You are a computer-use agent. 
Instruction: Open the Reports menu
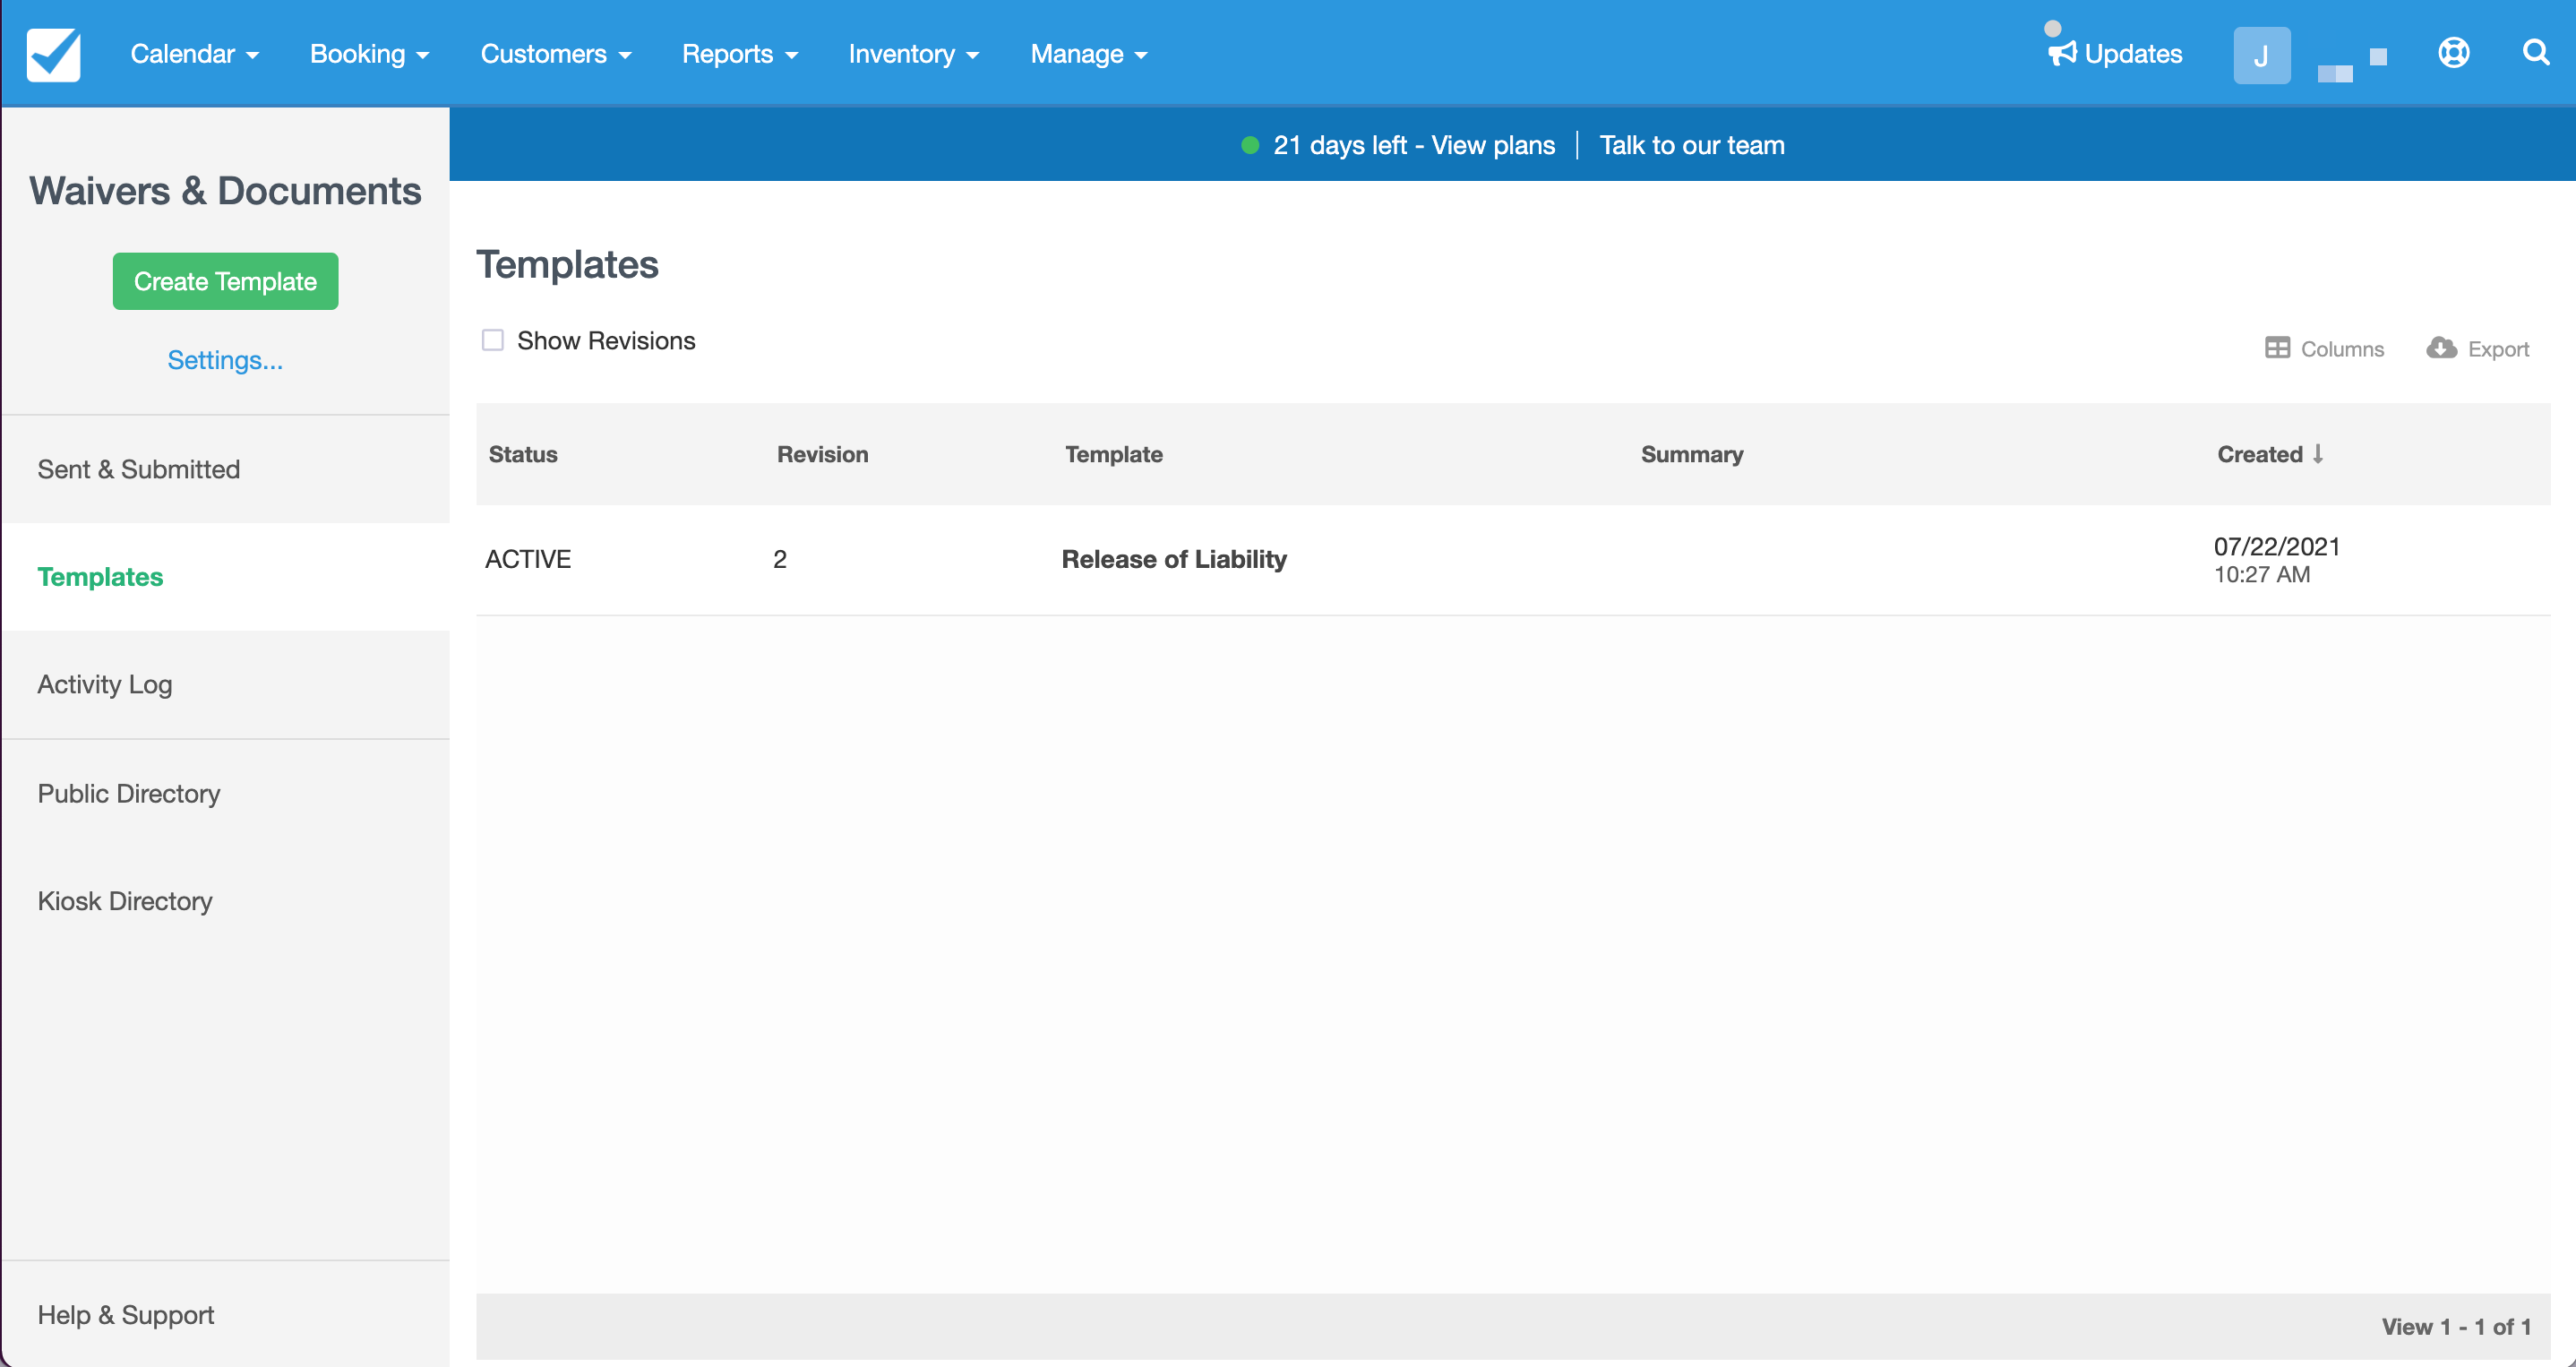point(740,54)
